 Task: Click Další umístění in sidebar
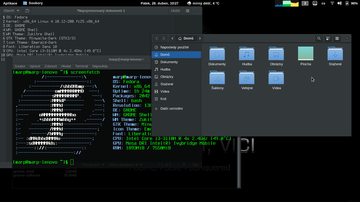(x=176, y=109)
